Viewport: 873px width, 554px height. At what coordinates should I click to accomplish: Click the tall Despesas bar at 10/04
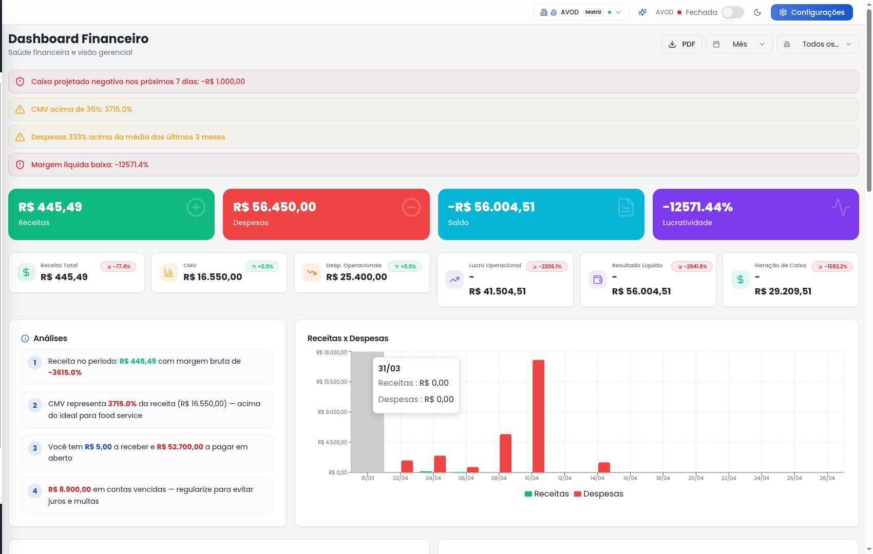click(538, 416)
